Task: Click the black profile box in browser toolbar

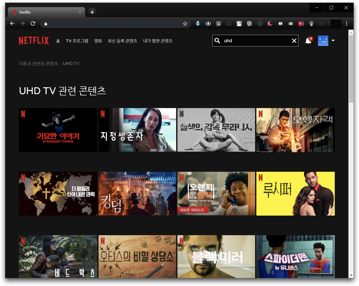Action: coord(336,24)
